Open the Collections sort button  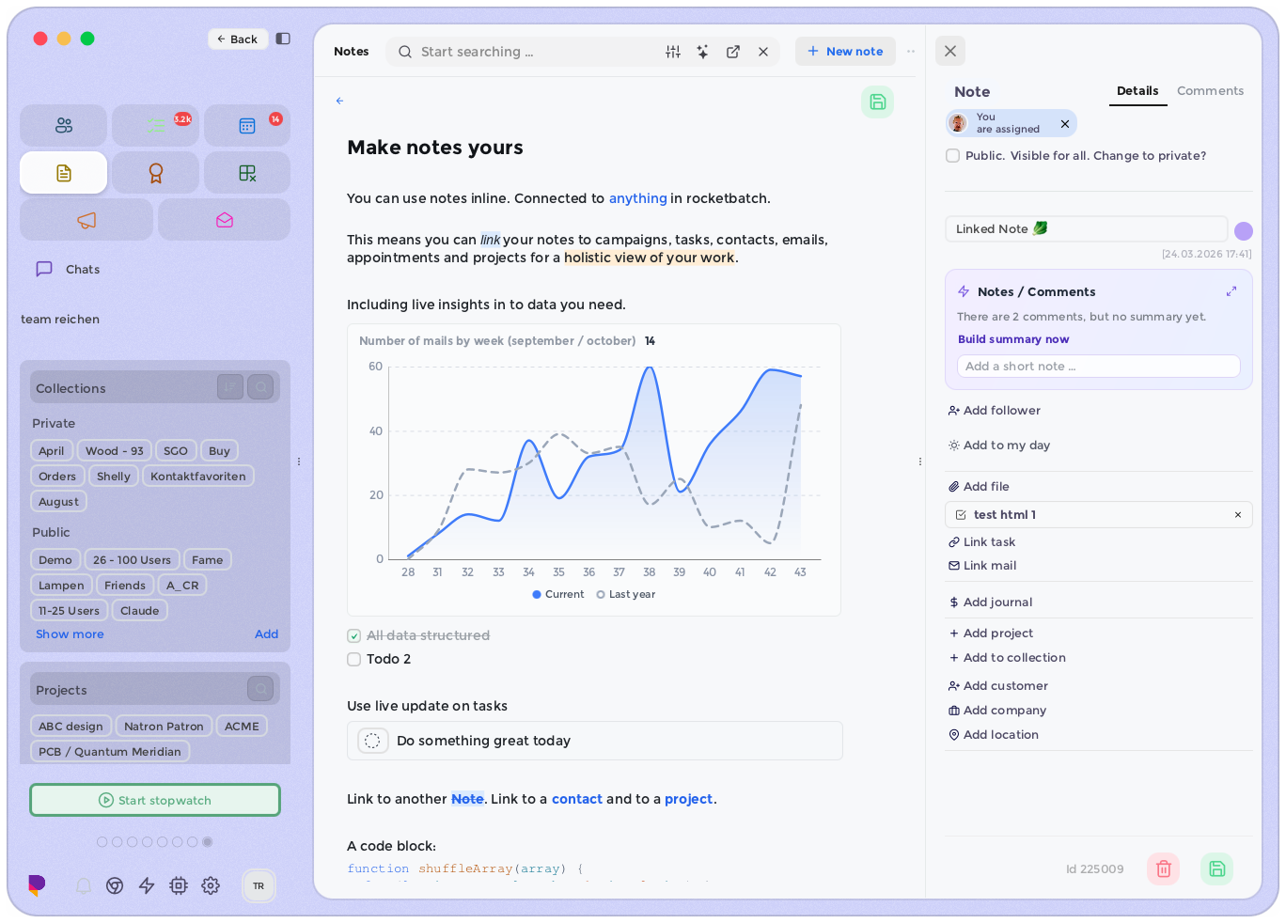pyautogui.click(x=230, y=387)
